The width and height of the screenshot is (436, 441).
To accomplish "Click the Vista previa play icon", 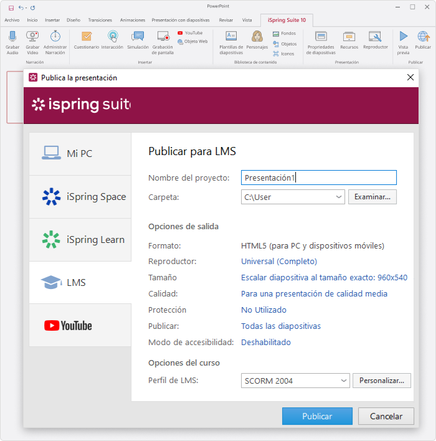I will point(404,37).
